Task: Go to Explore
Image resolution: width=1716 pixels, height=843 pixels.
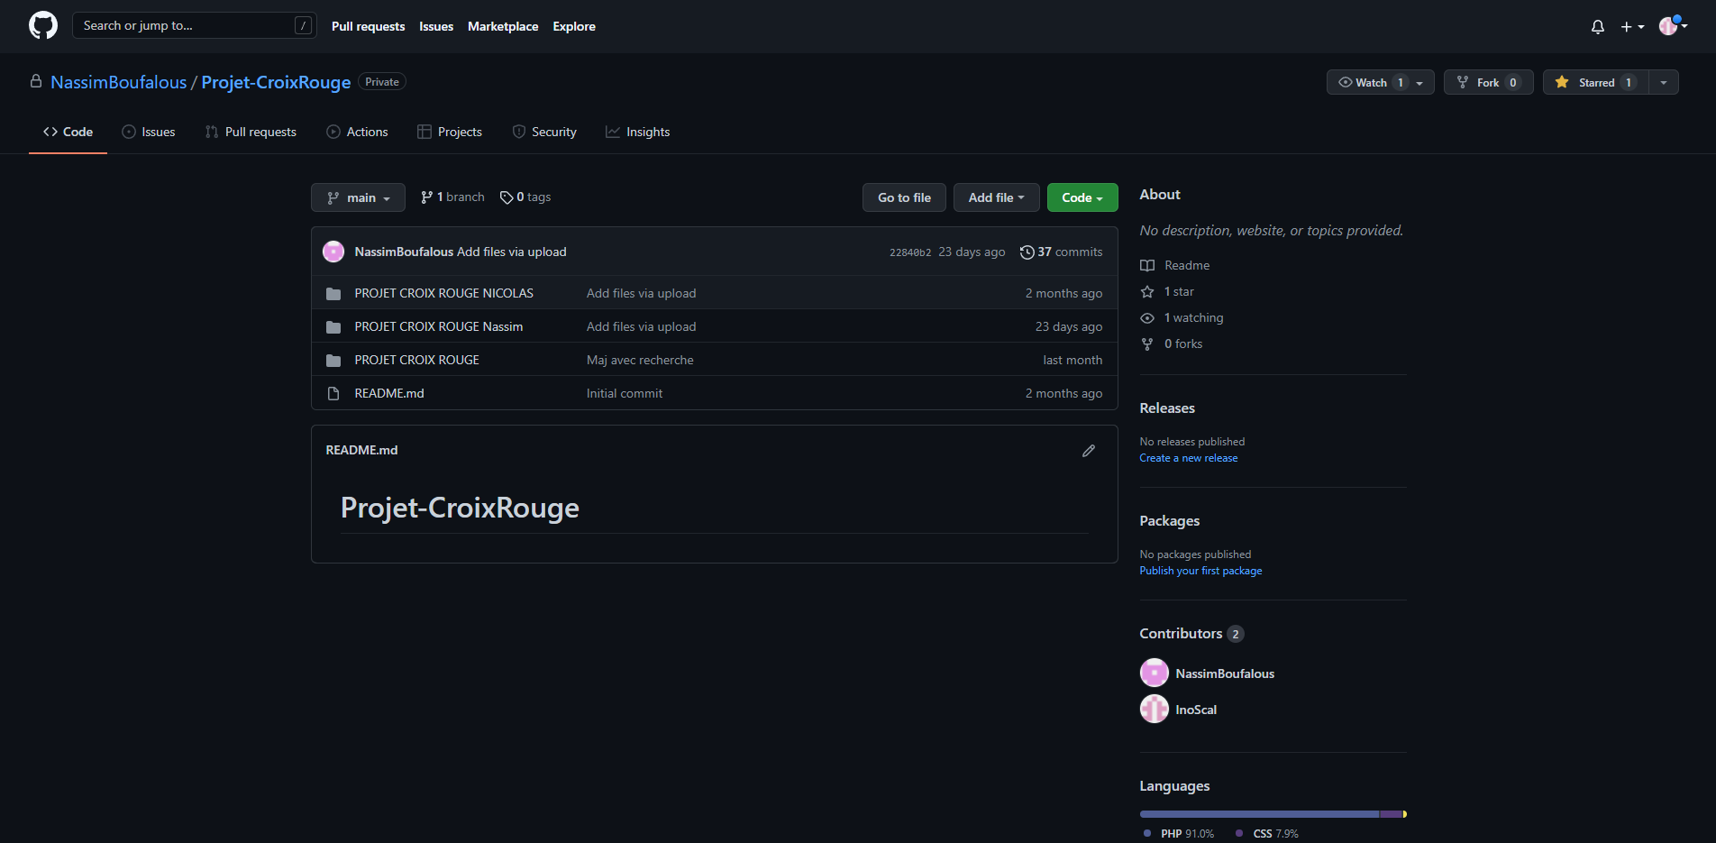Action: click(574, 26)
